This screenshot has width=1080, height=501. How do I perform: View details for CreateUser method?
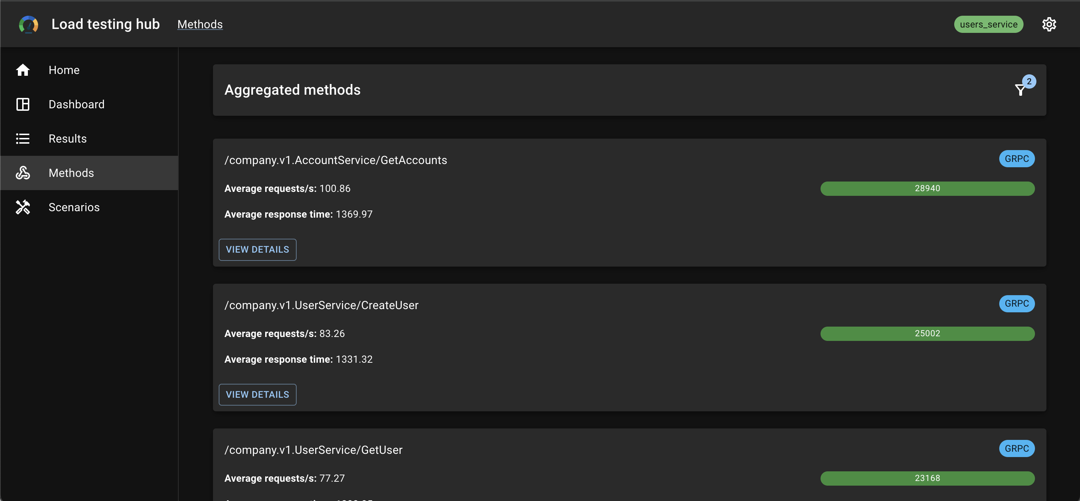coord(257,395)
